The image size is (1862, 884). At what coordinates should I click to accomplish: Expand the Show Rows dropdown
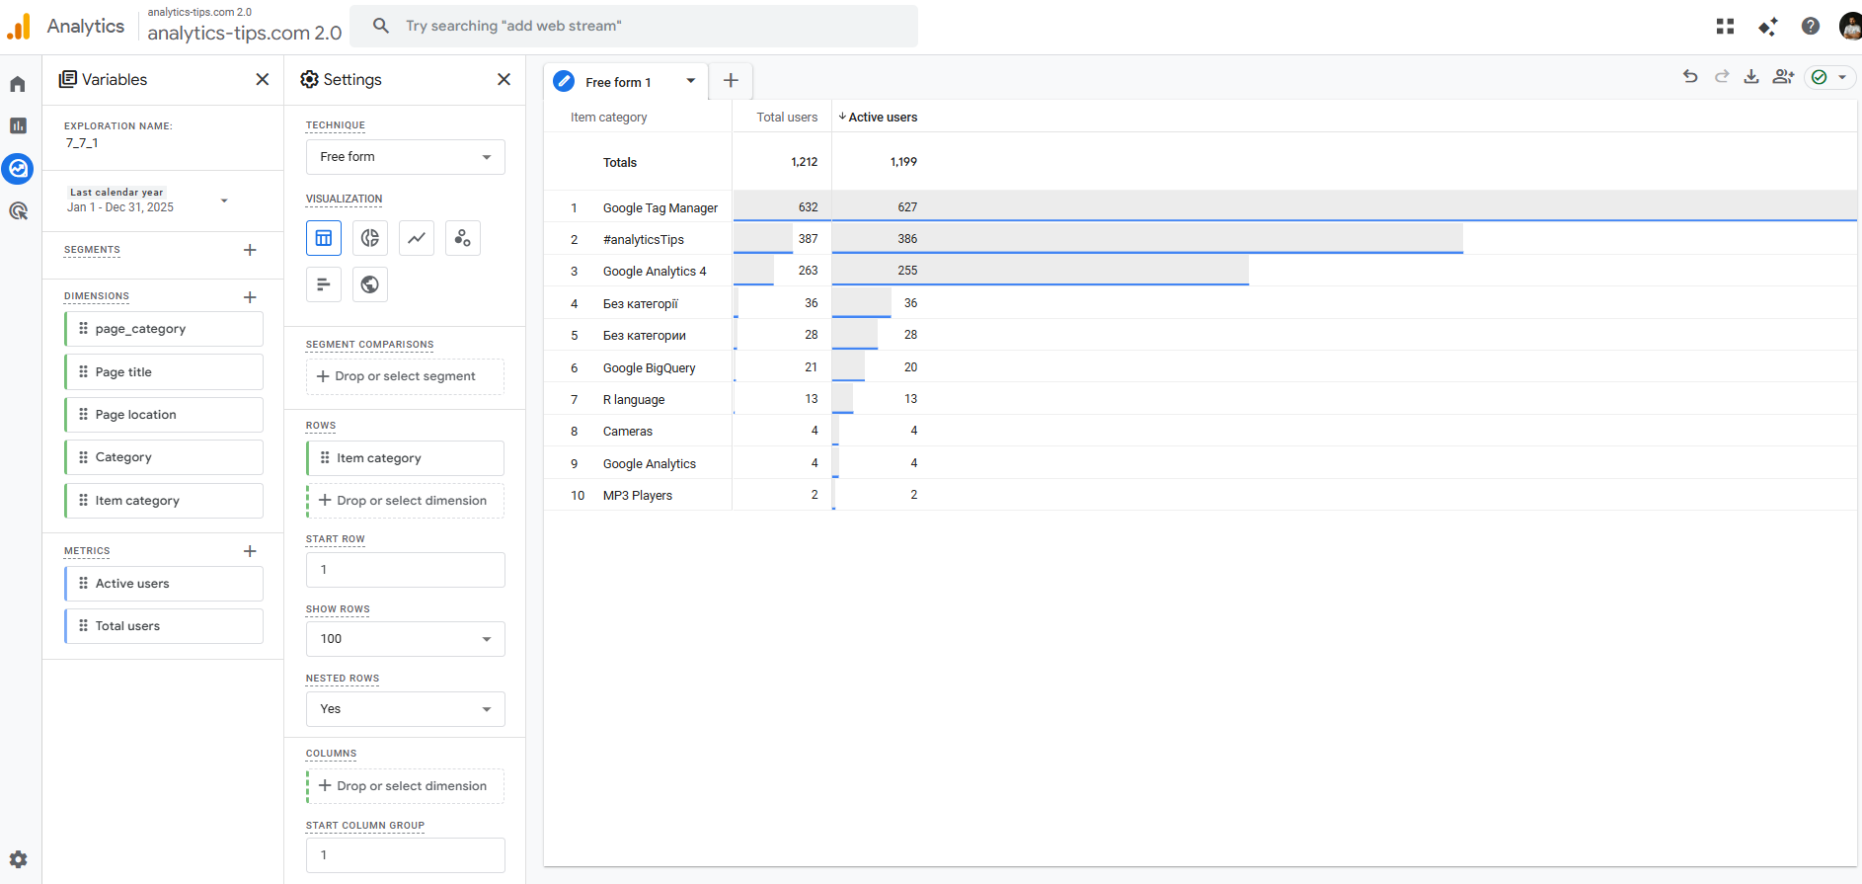click(405, 639)
